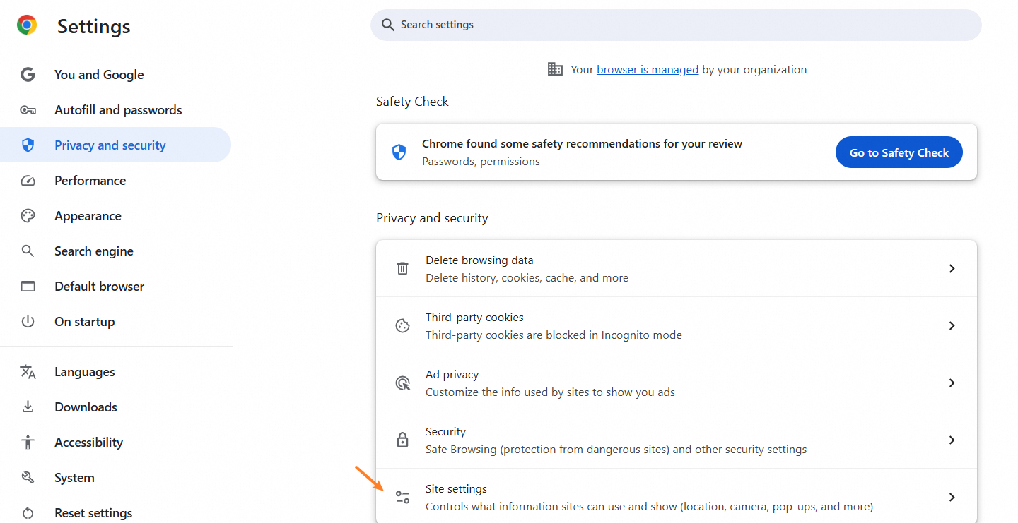Click the Autofill key icon

coord(28,110)
